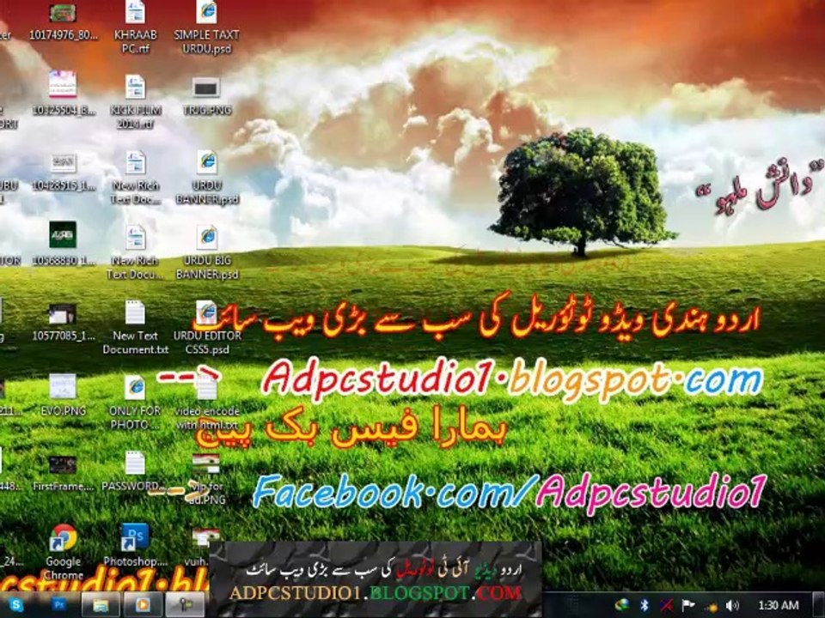Select the 10428515_1... image thumbnail
Image resolution: width=825 pixels, height=618 pixels.
pos(63,163)
